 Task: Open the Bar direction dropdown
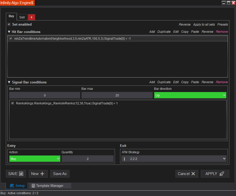click(x=190, y=95)
